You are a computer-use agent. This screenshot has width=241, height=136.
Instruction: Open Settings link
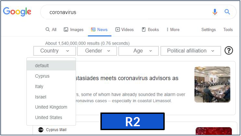[x=208, y=29]
